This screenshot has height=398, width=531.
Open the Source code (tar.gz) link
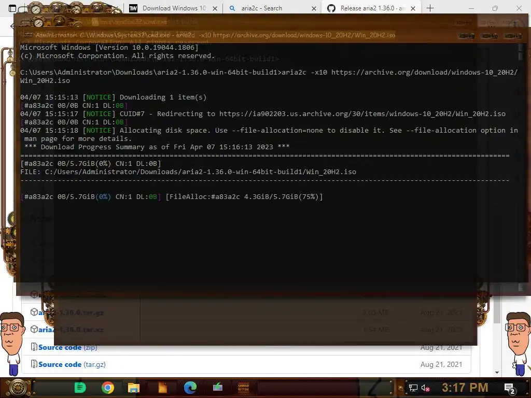point(72,364)
